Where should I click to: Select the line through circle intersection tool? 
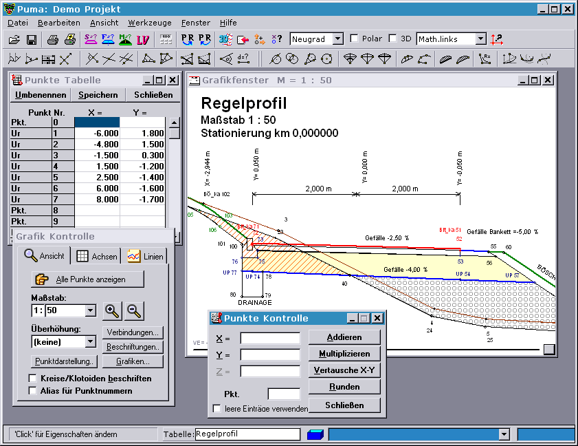(x=275, y=59)
